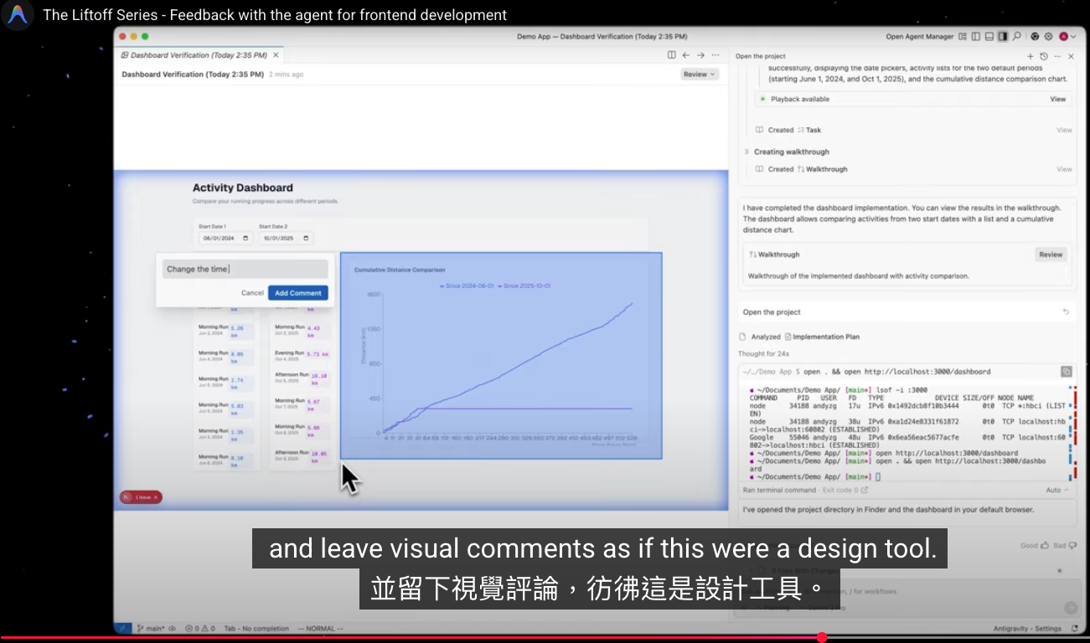The height and width of the screenshot is (643, 1090).
Task: Click Open Agent Manager in title bar
Action: tap(919, 37)
